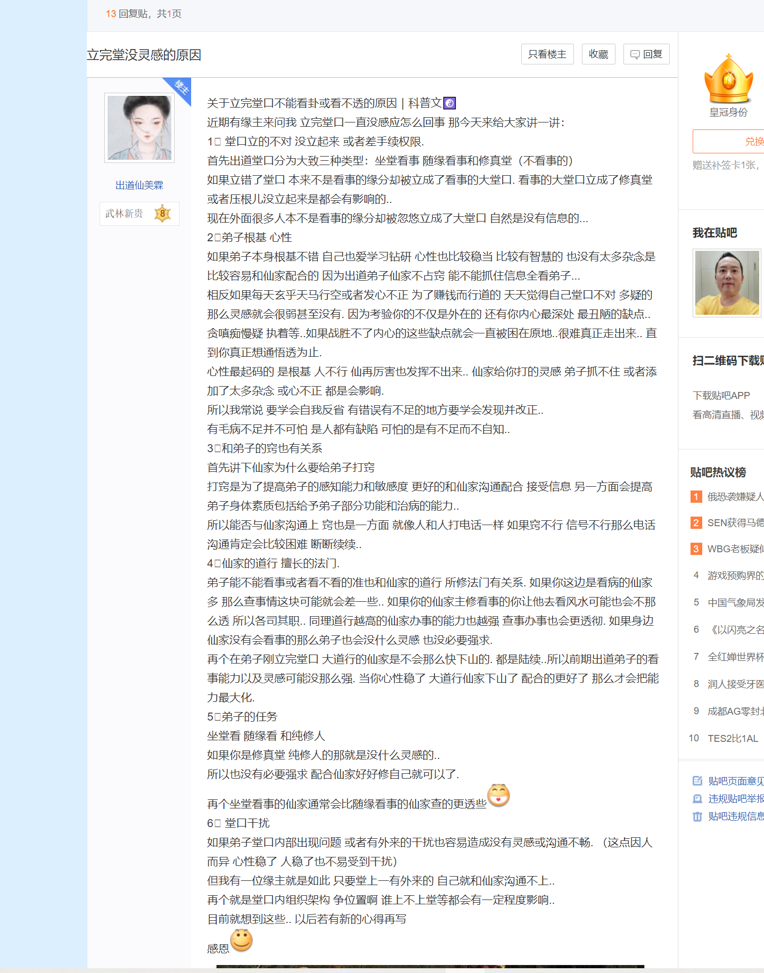Click the post line 3和弟子的窍也有关系

[265, 448]
